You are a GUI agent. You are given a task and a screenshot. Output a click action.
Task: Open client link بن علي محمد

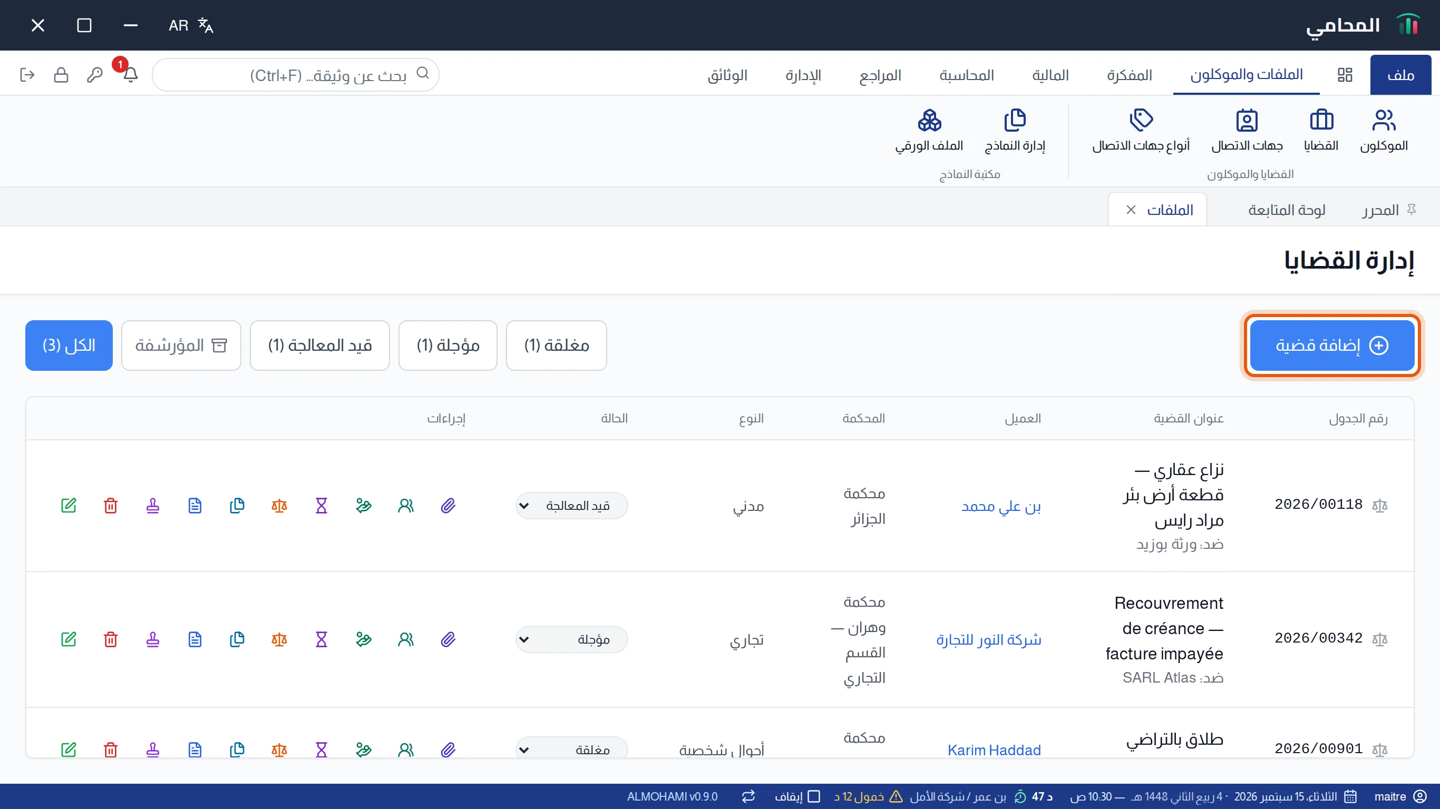(x=1000, y=506)
